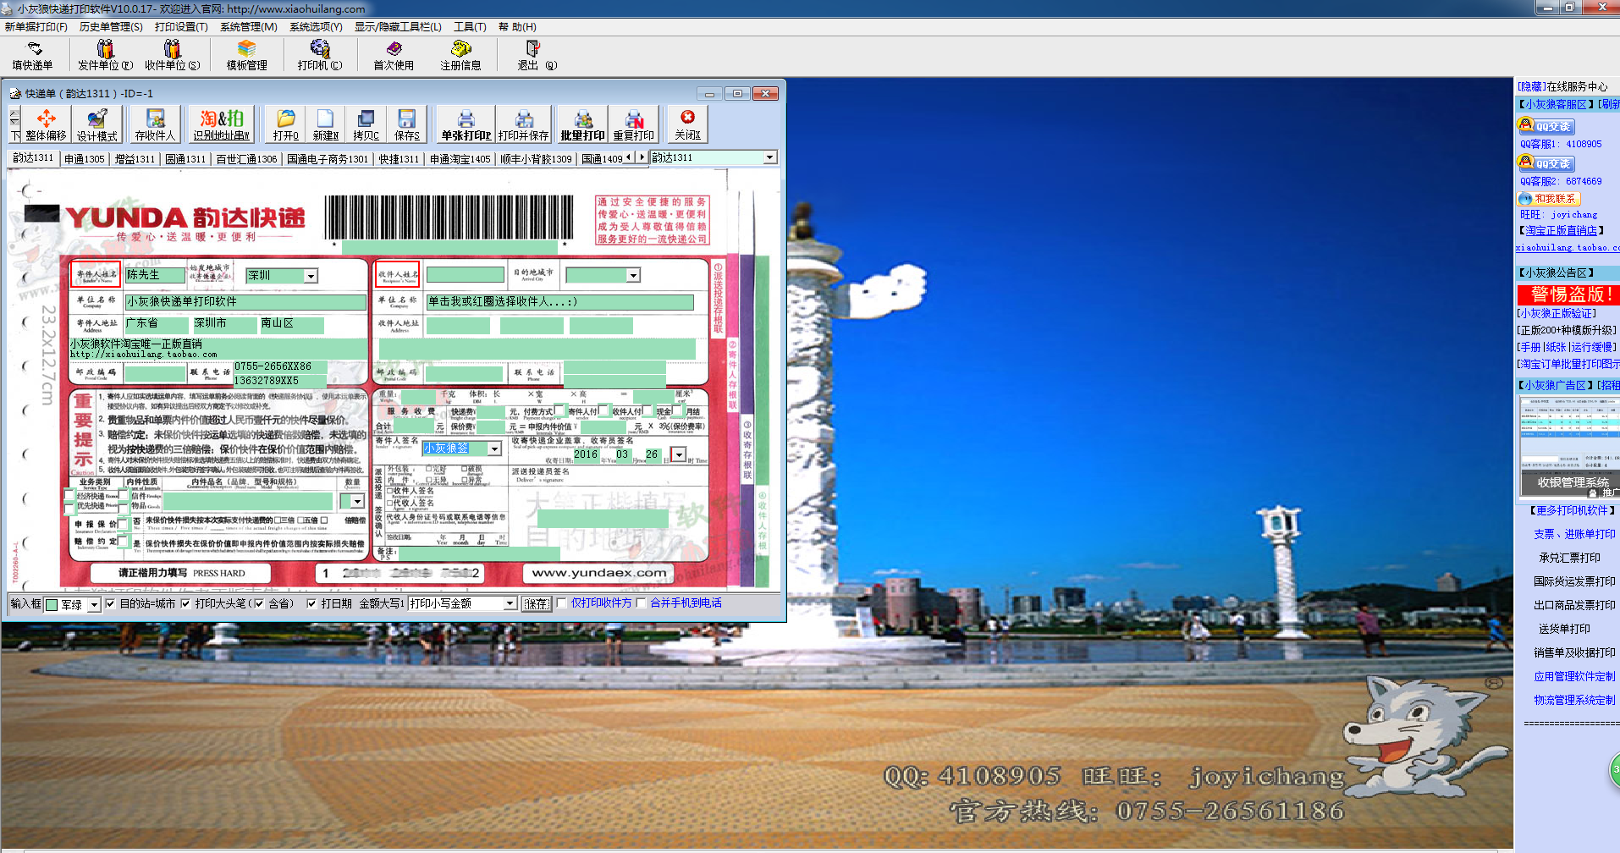Click the 整体偏移 move-offset icon

click(x=46, y=124)
